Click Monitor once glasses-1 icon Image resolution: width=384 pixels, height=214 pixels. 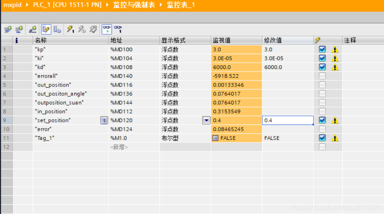pyautogui.click(x=118, y=29)
